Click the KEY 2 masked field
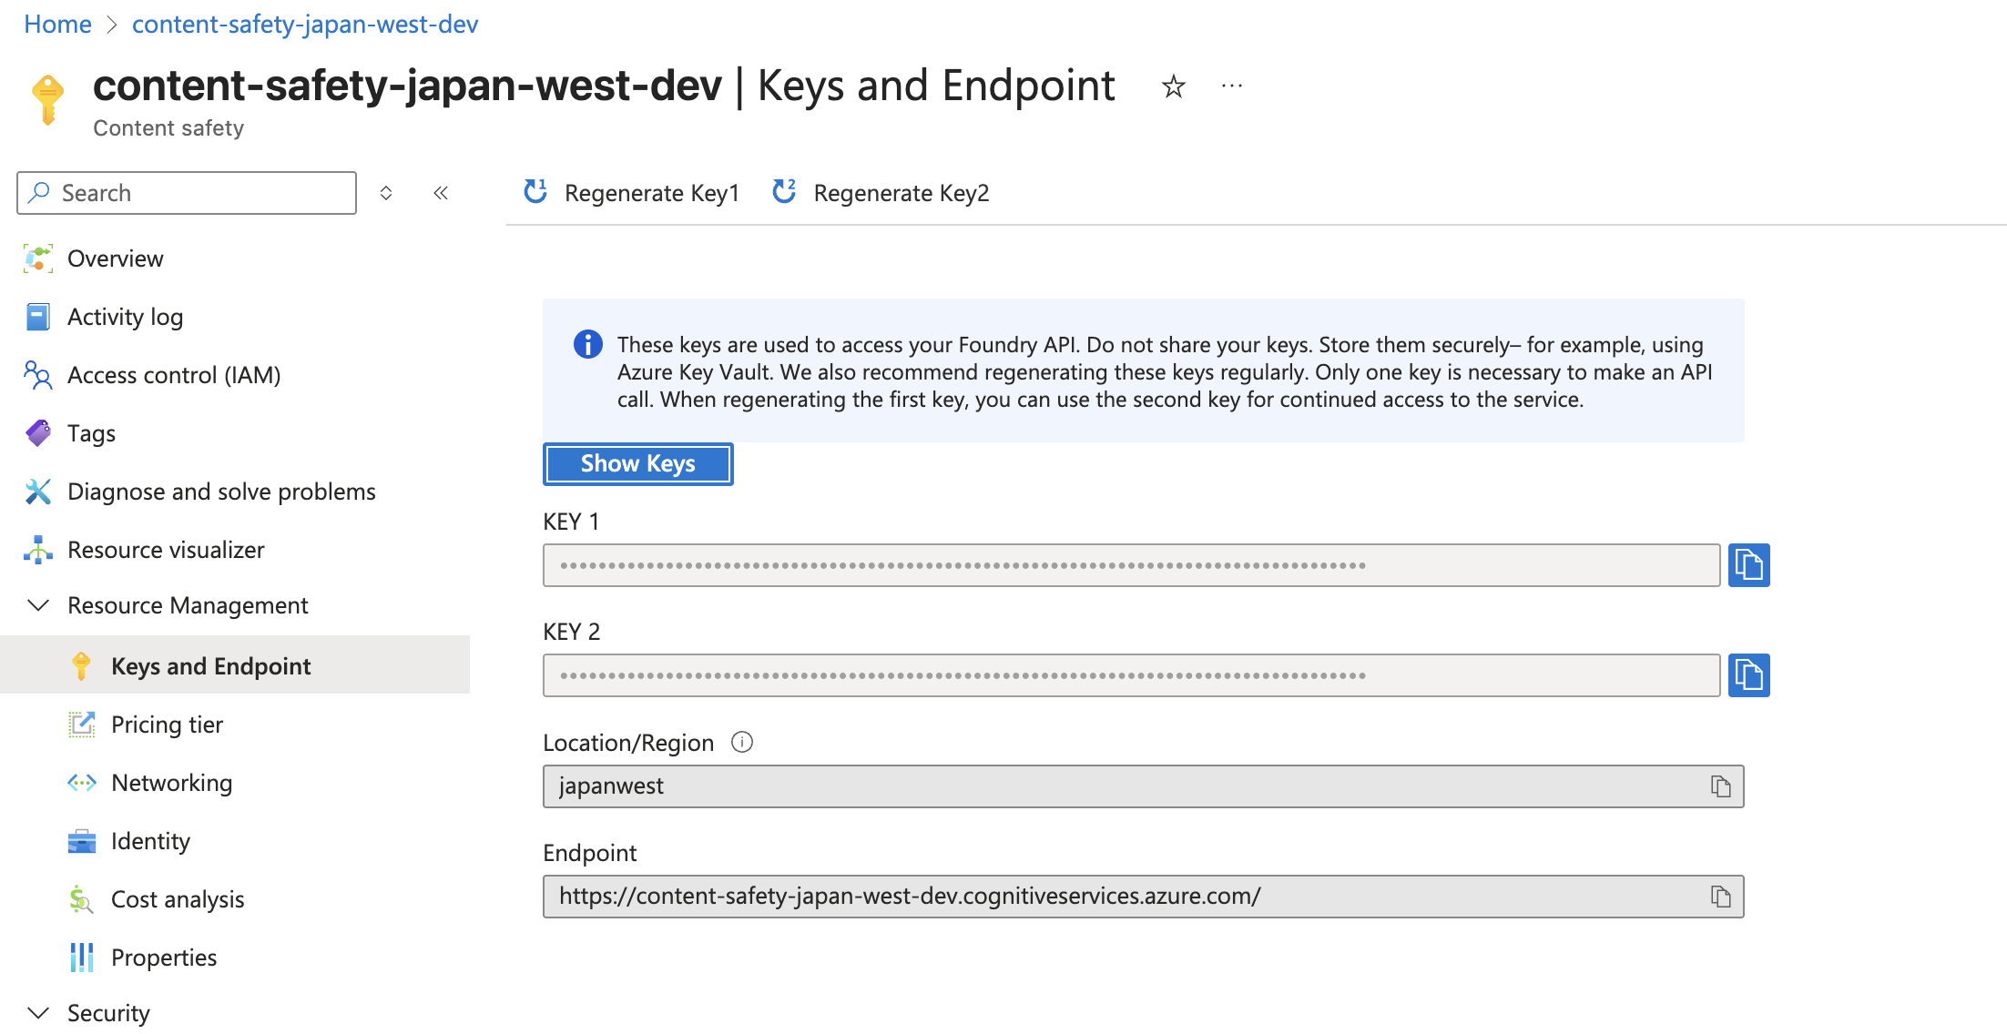Viewport: 2007px width, 1034px height. (x=1132, y=675)
